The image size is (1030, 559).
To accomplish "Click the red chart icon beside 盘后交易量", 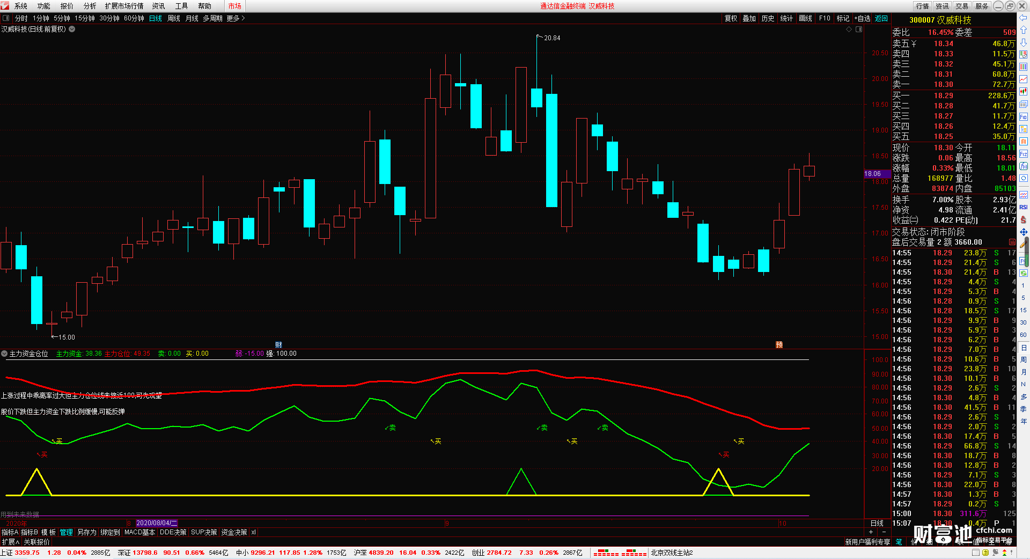I will pos(1012,242).
